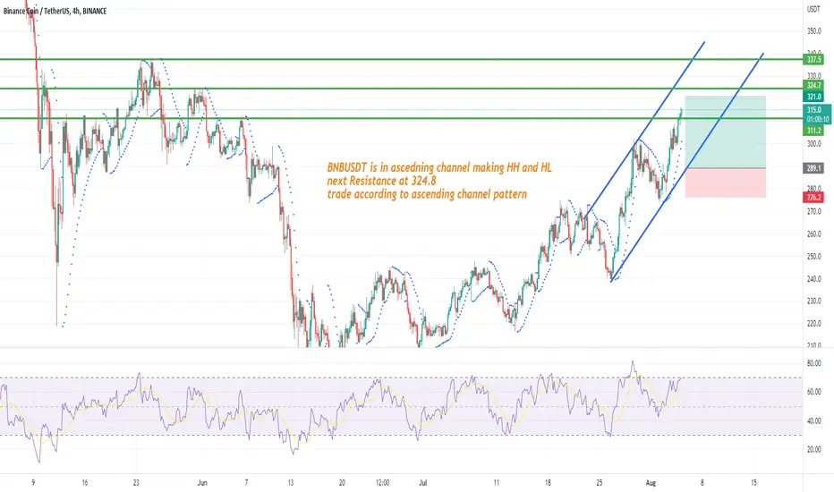834x492 pixels.
Task: Click the 300.0 price axis value
Action: click(x=813, y=144)
